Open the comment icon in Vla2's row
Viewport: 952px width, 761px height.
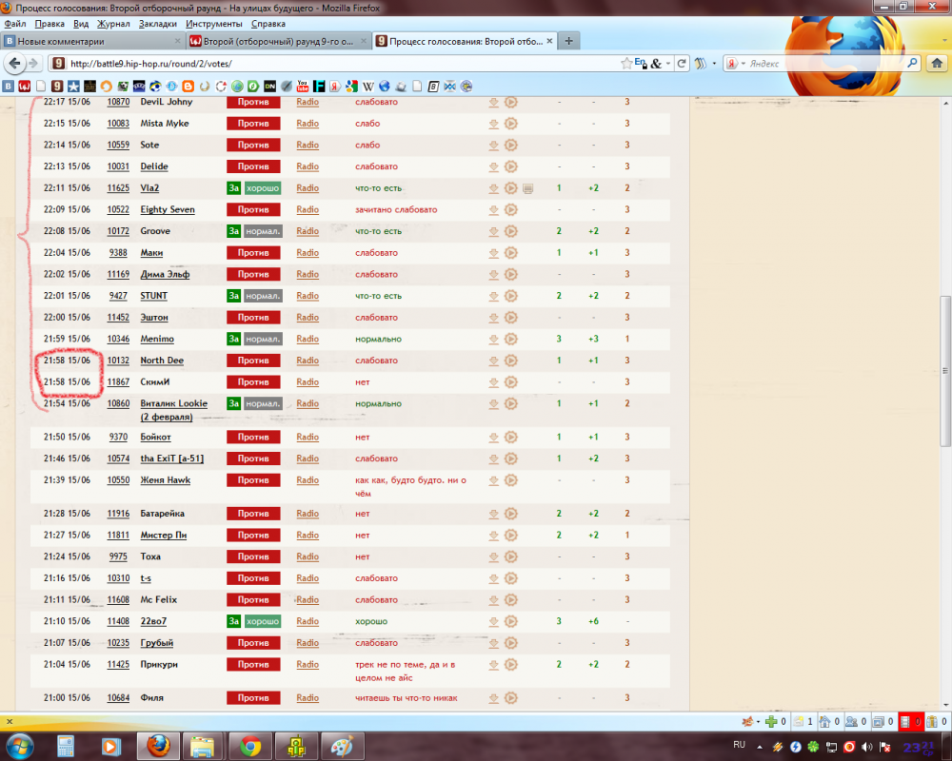pyautogui.click(x=527, y=188)
